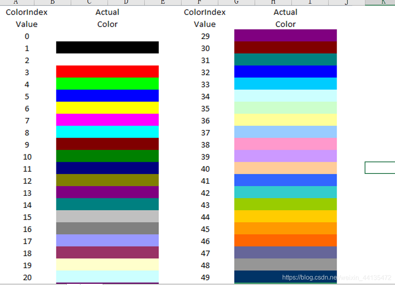The image size is (395, 285).
Task: Click the royal blue ColorIndex 41 swatch
Action: pos(285,180)
